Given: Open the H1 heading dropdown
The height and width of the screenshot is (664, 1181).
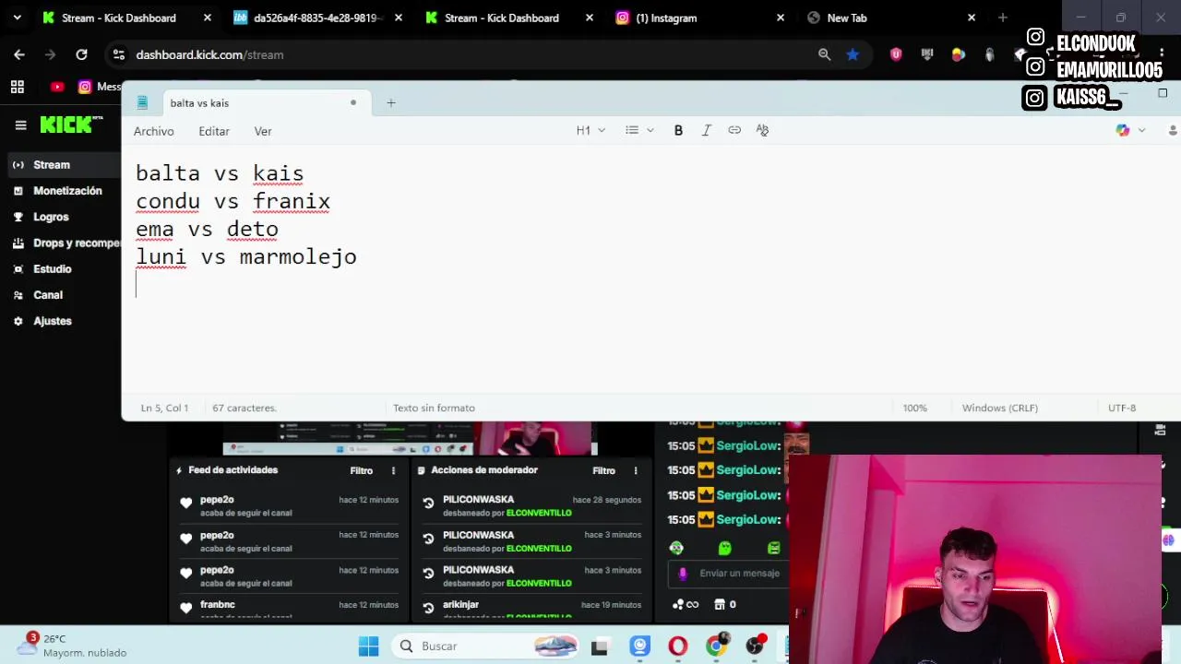Looking at the screenshot, I should (590, 131).
